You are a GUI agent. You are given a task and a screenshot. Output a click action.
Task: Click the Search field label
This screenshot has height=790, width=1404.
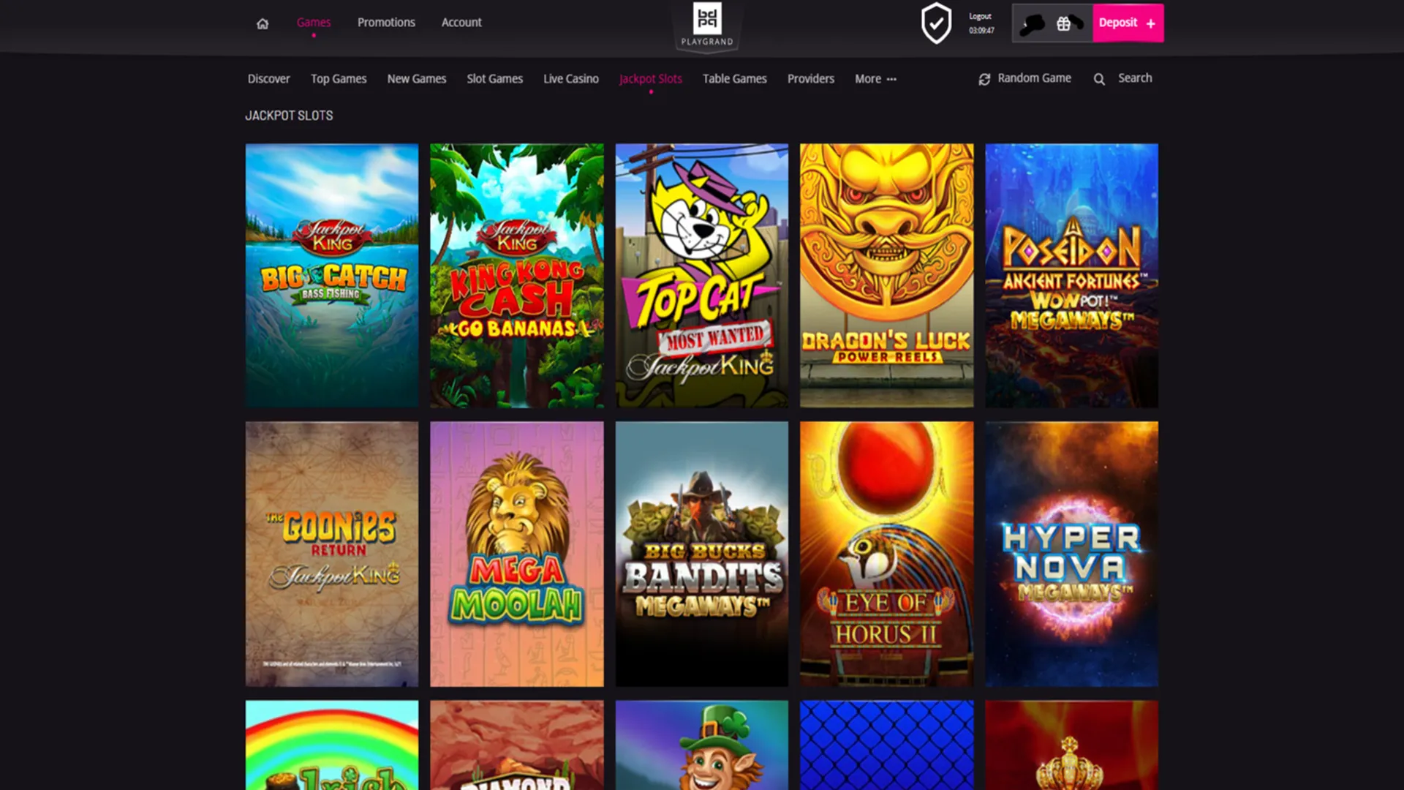coord(1135,78)
